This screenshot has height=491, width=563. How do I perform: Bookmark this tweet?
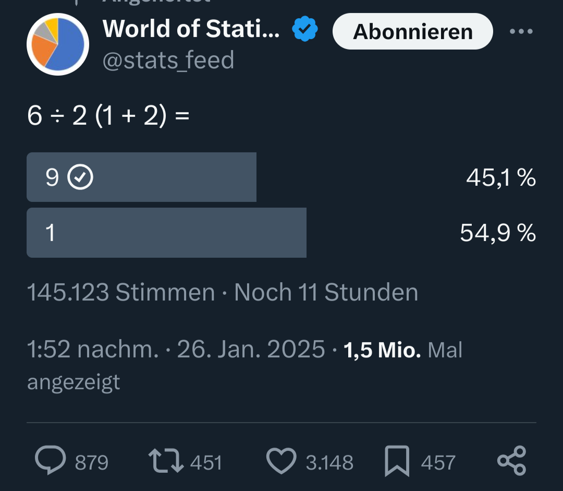tap(397, 462)
